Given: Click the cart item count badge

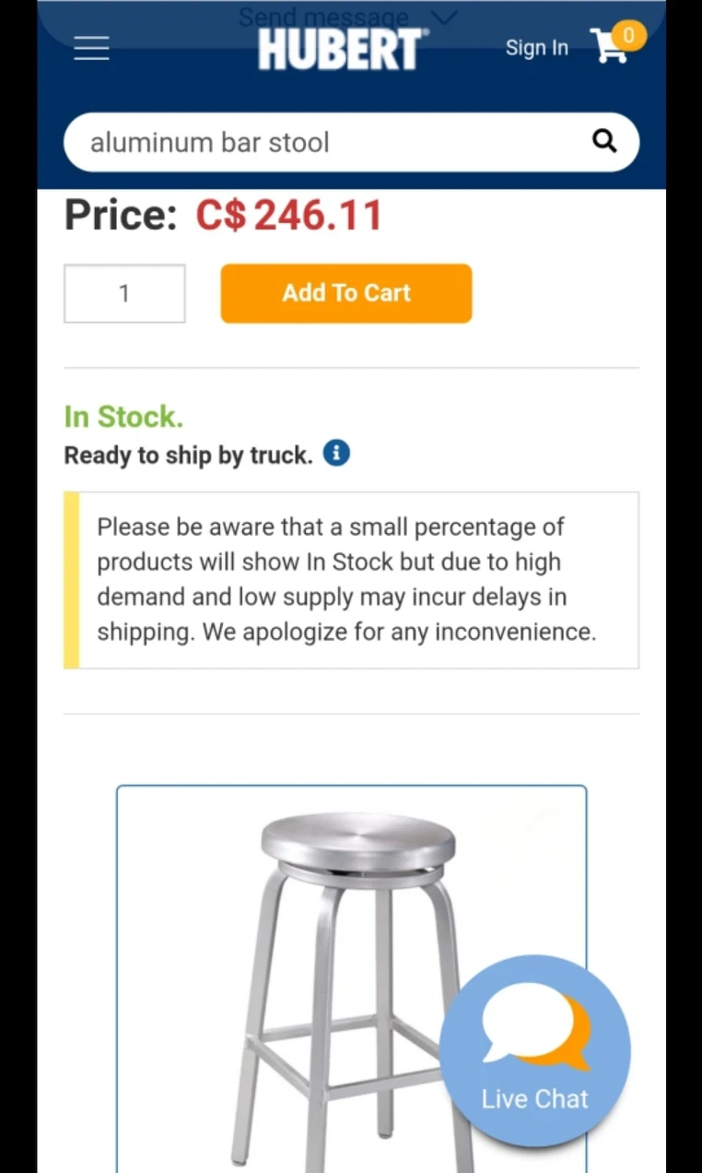Looking at the screenshot, I should pos(629,36).
